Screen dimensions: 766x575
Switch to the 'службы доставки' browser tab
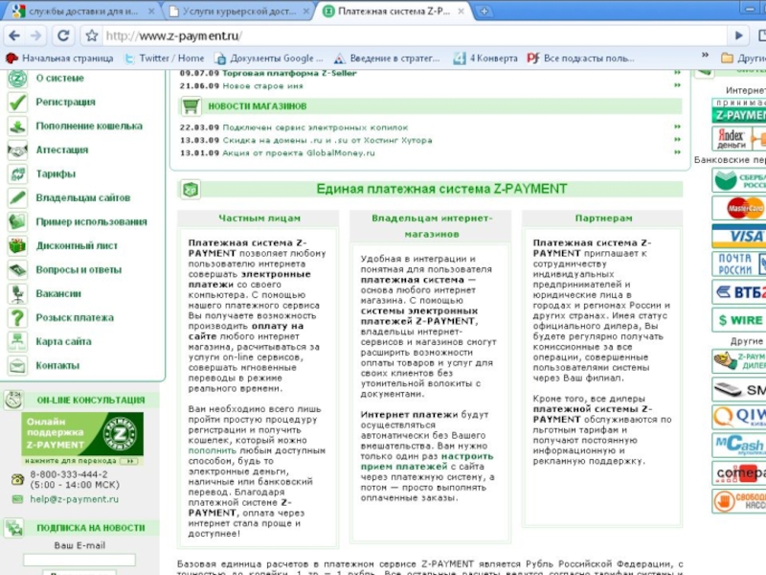83,11
